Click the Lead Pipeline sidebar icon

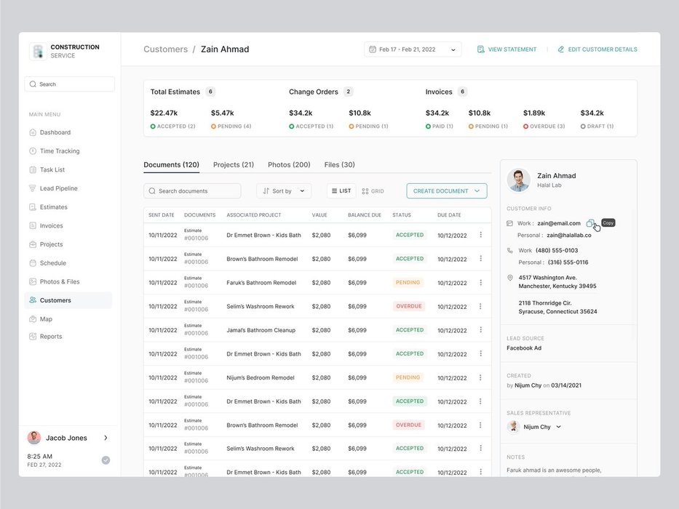(x=33, y=188)
